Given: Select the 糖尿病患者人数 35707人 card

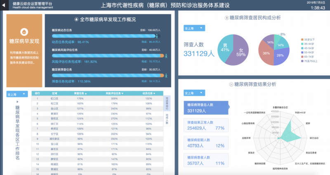Looking at the screenshot, I should (x=205, y=160).
